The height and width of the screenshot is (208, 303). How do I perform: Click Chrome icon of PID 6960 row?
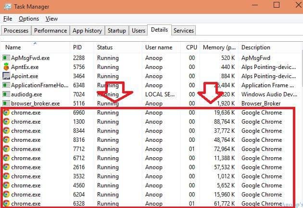(6, 113)
